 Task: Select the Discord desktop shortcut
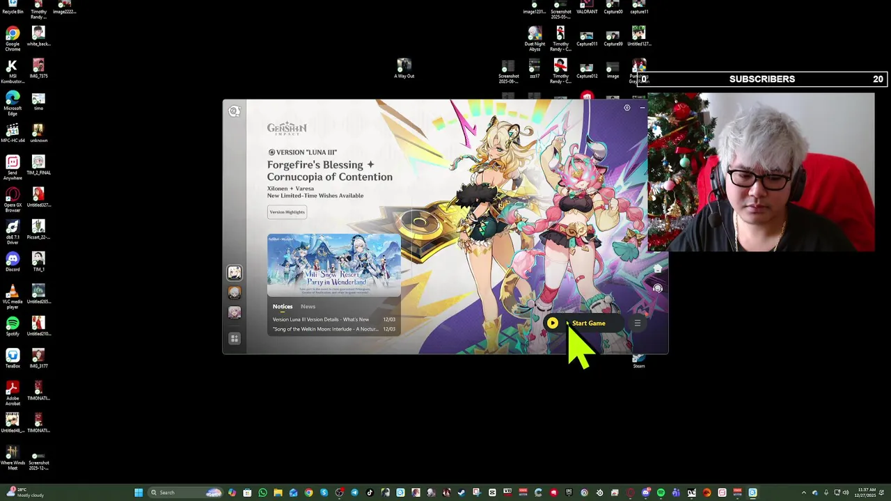tap(13, 263)
